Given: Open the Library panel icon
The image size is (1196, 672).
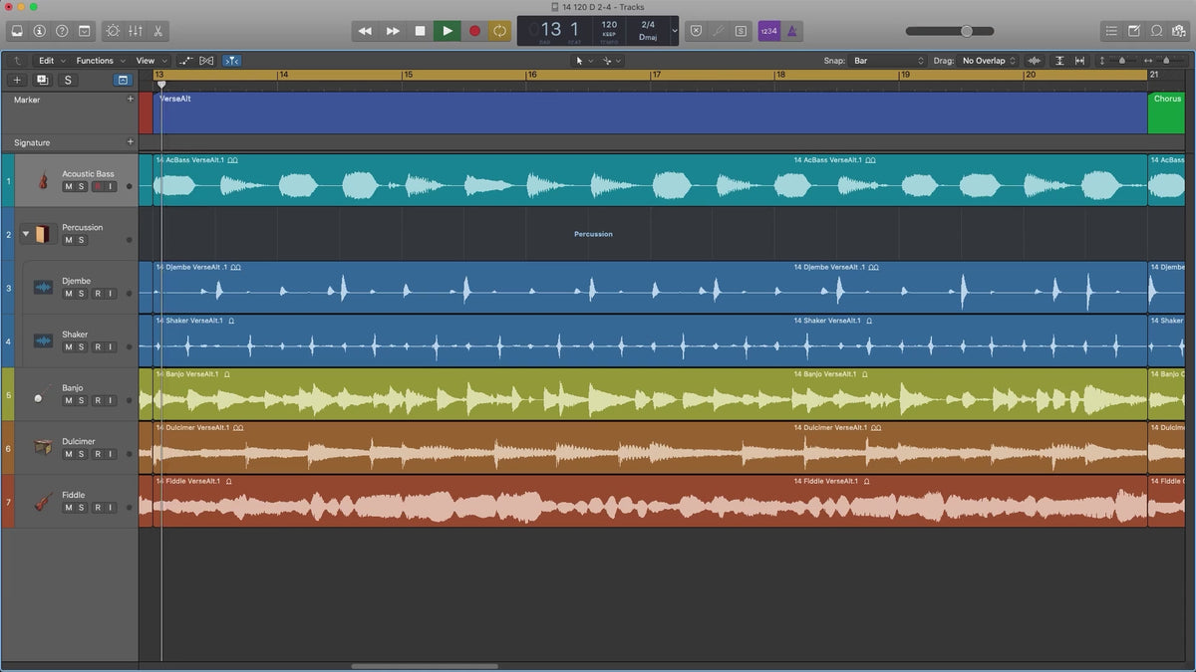Looking at the screenshot, I should coord(18,31).
